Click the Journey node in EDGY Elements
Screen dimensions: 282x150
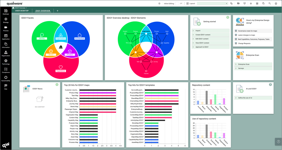152,62
